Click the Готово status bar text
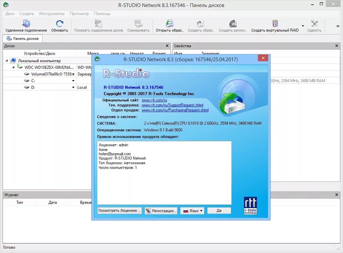343x253 pixels. coord(9,247)
